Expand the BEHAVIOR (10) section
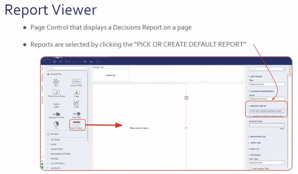The height and width of the screenshot is (174, 298). (x=248, y=137)
